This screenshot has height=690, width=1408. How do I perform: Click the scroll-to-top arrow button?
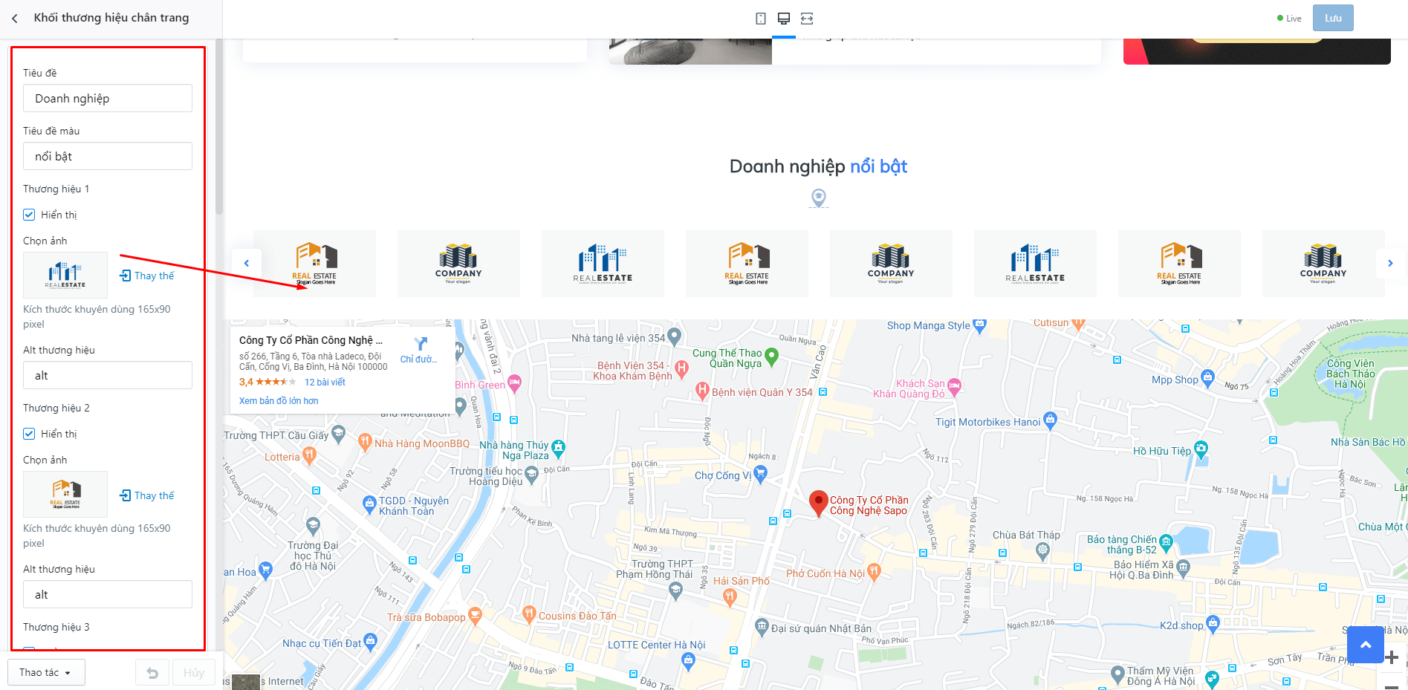(x=1366, y=645)
